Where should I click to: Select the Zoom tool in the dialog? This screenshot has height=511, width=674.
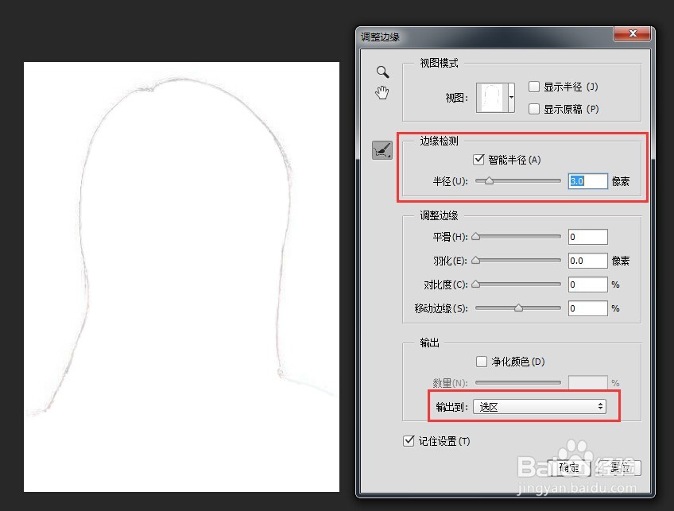pos(382,72)
